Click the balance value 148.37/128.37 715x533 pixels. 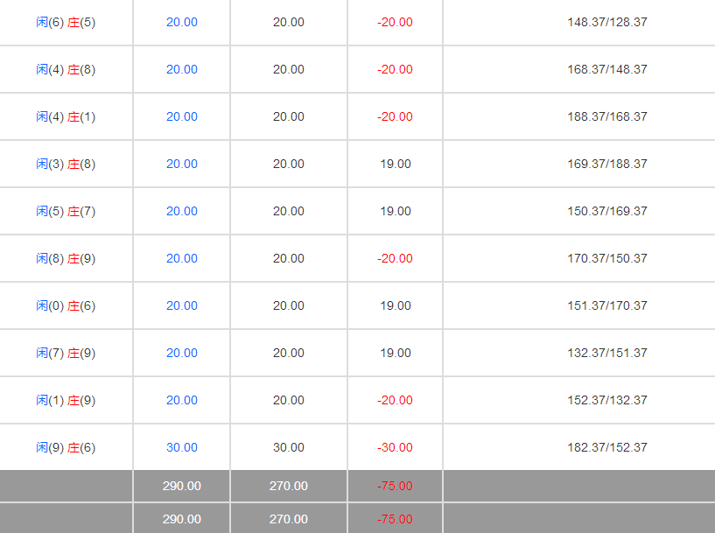point(607,22)
